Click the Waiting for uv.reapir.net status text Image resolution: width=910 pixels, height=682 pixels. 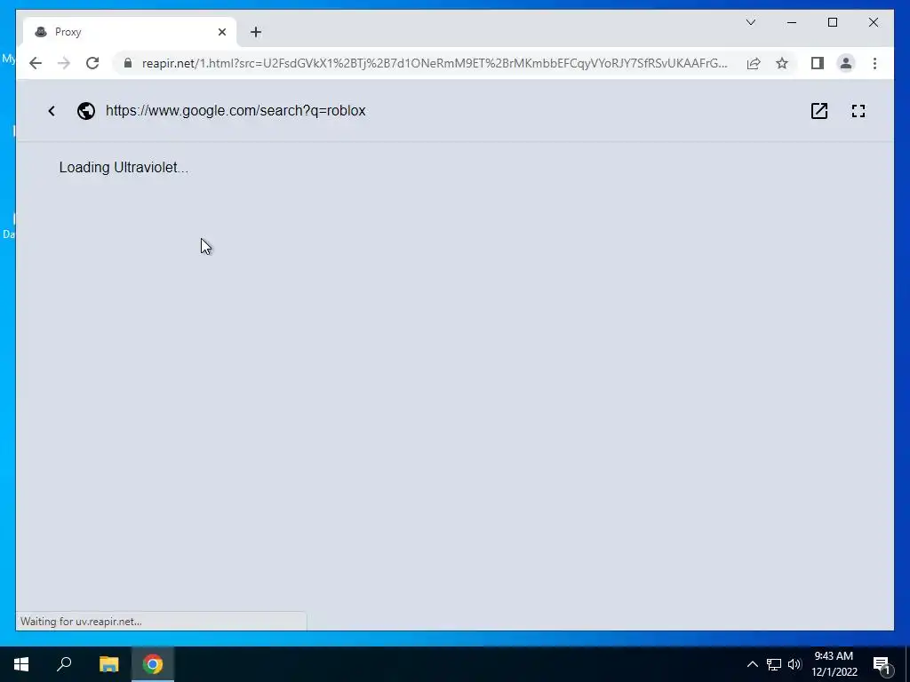click(x=81, y=621)
